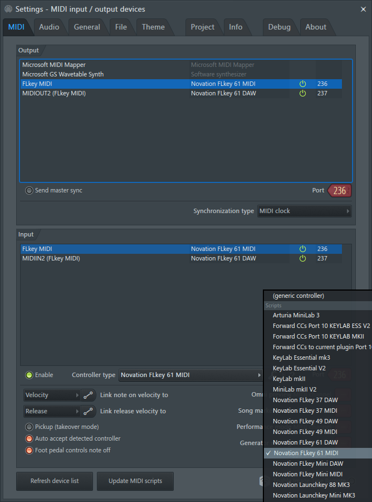Choose Novation FLkey 49 DAW script
The width and height of the screenshot is (372, 502).
(x=319, y=421)
